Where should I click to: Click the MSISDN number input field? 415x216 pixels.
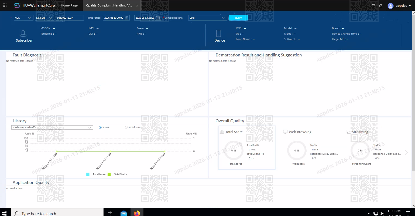70,18
